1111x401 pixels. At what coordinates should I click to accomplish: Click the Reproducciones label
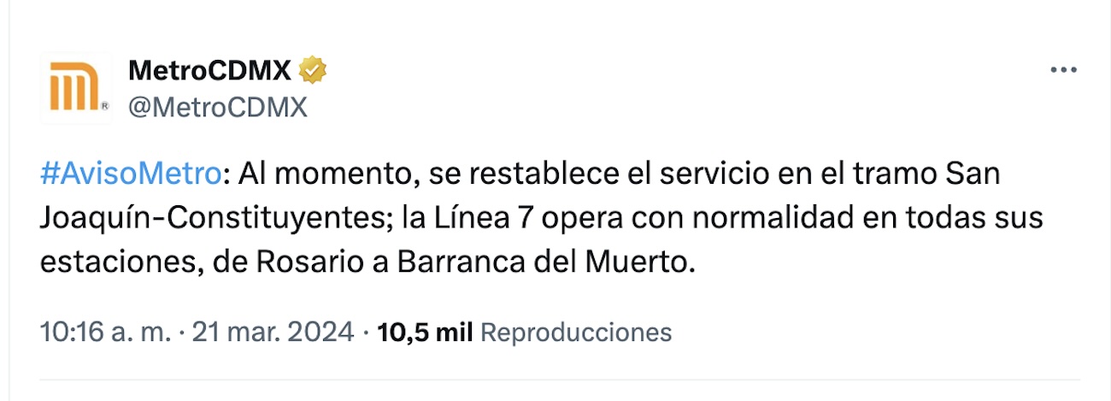click(x=576, y=332)
